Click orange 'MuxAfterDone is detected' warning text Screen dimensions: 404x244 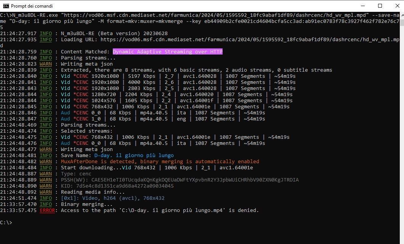160,162
